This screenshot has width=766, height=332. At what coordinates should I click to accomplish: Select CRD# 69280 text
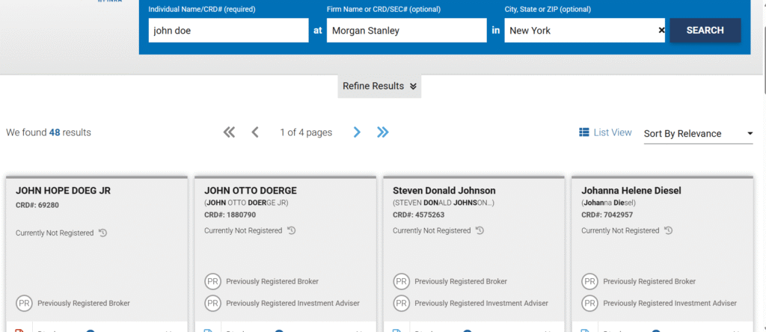[x=37, y=205]
